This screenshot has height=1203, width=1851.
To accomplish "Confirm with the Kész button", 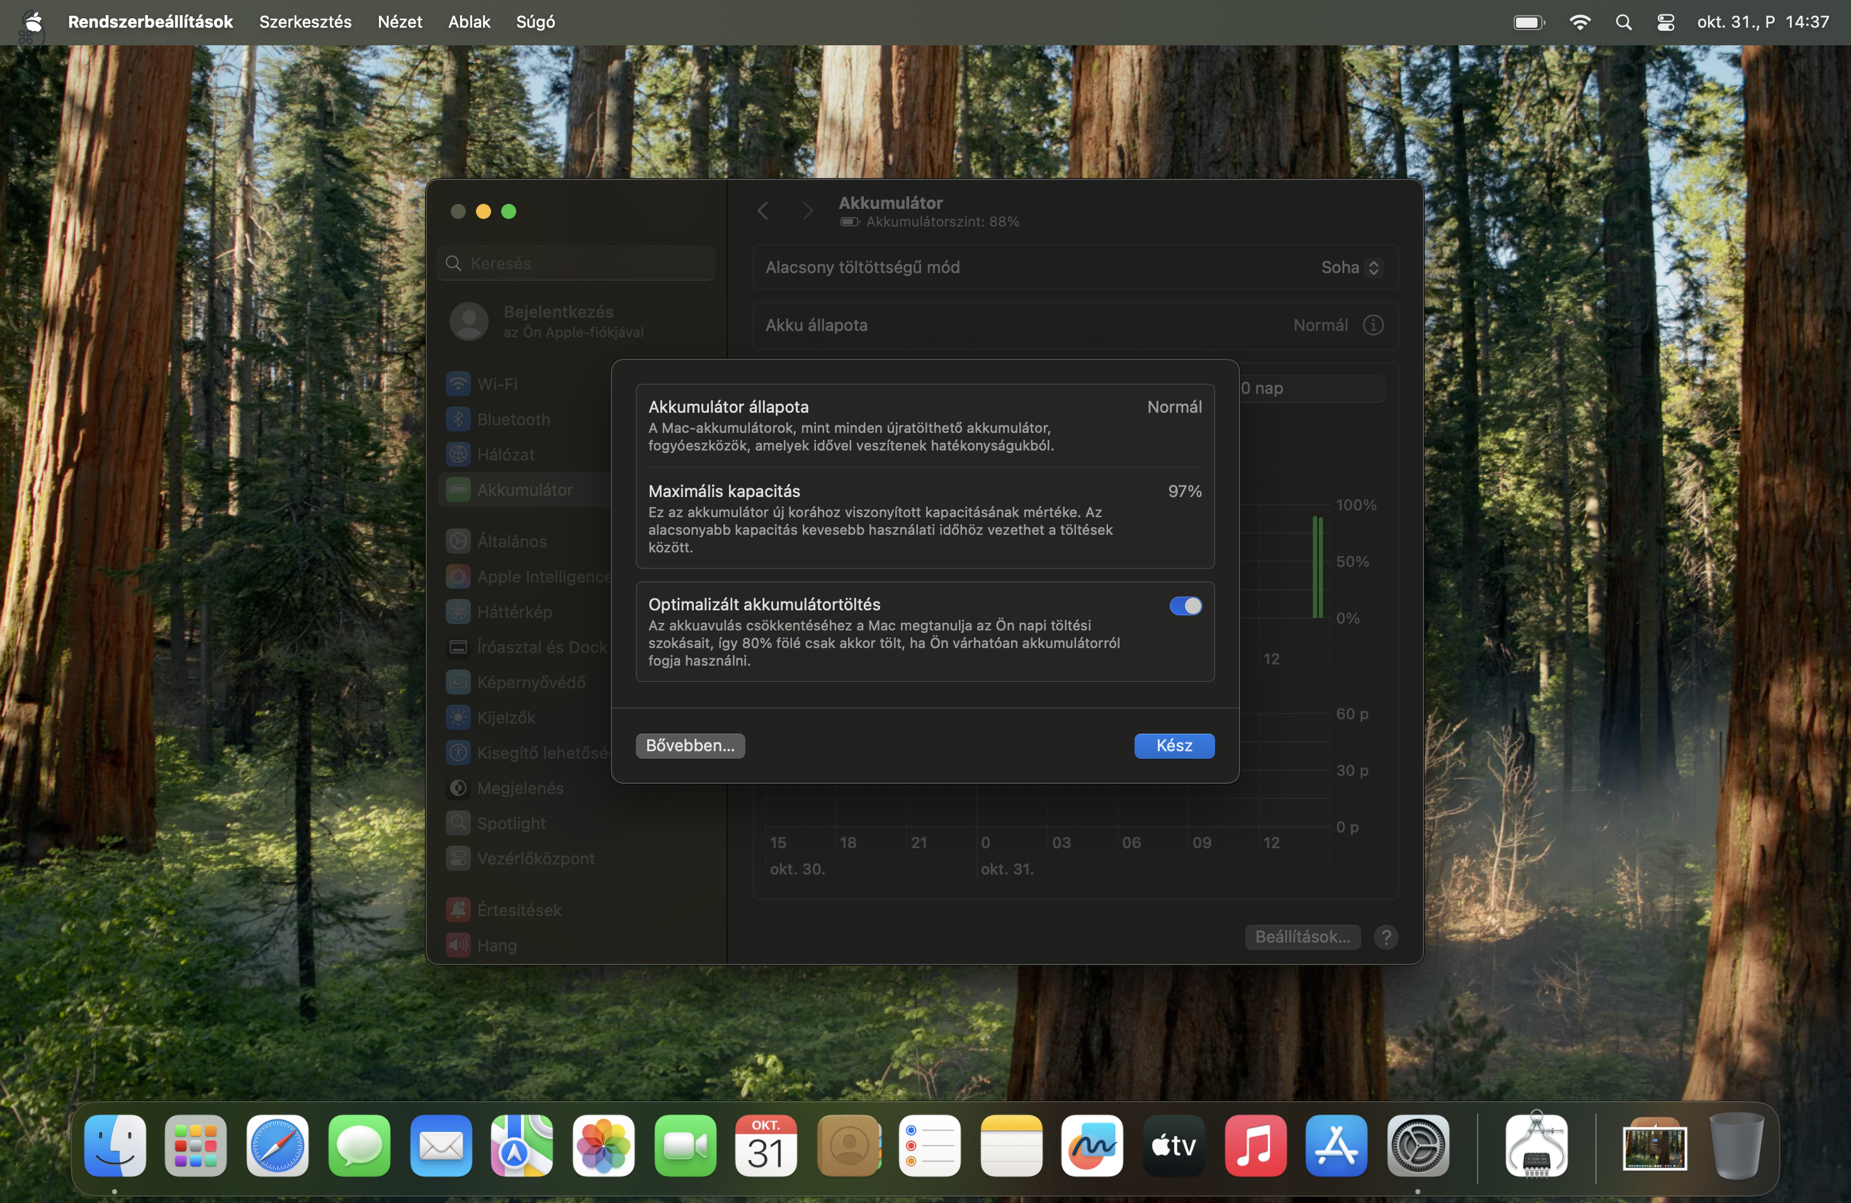I will (x=1173, y=746).
